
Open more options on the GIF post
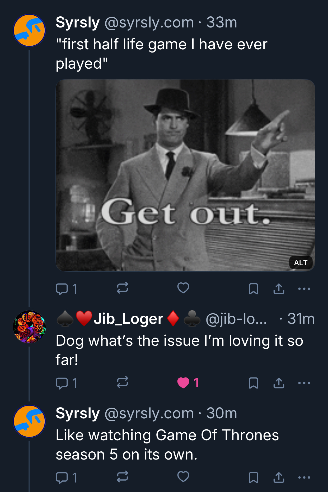pos(304,289)
